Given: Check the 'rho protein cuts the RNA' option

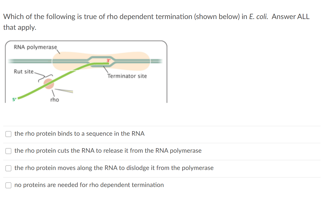Looking at the screenshot, I should tap(8, 151).
